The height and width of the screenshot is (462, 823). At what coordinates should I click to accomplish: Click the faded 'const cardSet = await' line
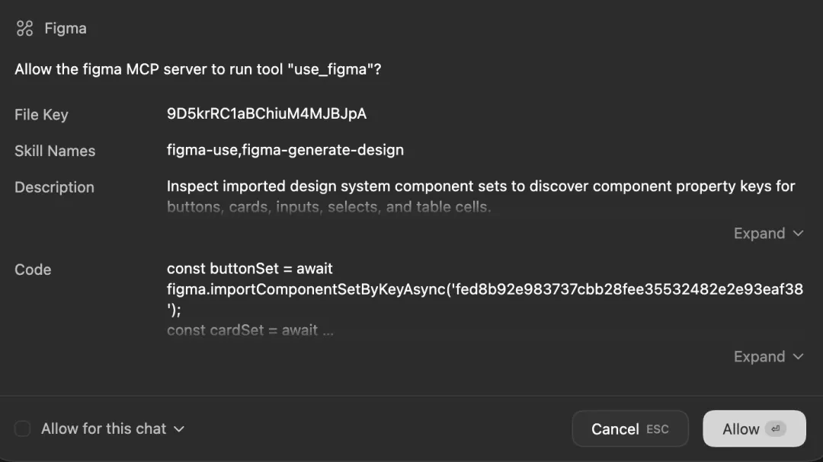250,330
